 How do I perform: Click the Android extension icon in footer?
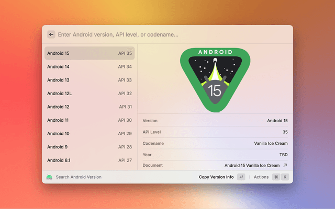[x=49, y=177]
